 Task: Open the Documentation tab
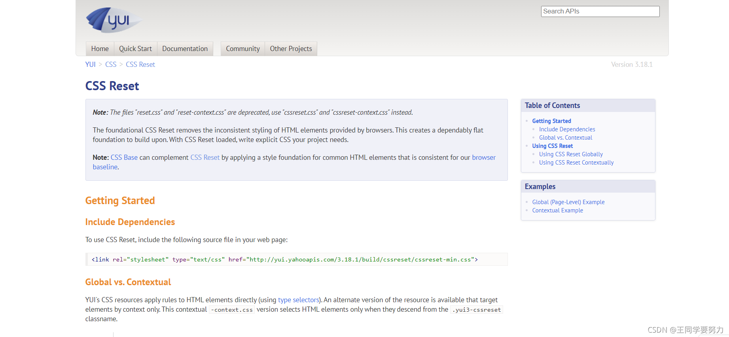click(185, 49)
